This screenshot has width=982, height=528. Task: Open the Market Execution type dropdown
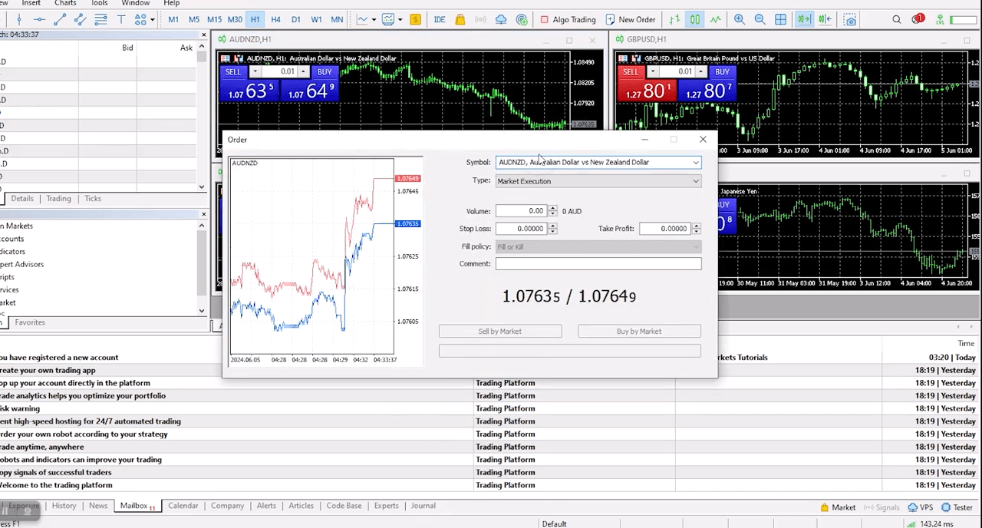(x=694, y=181)
